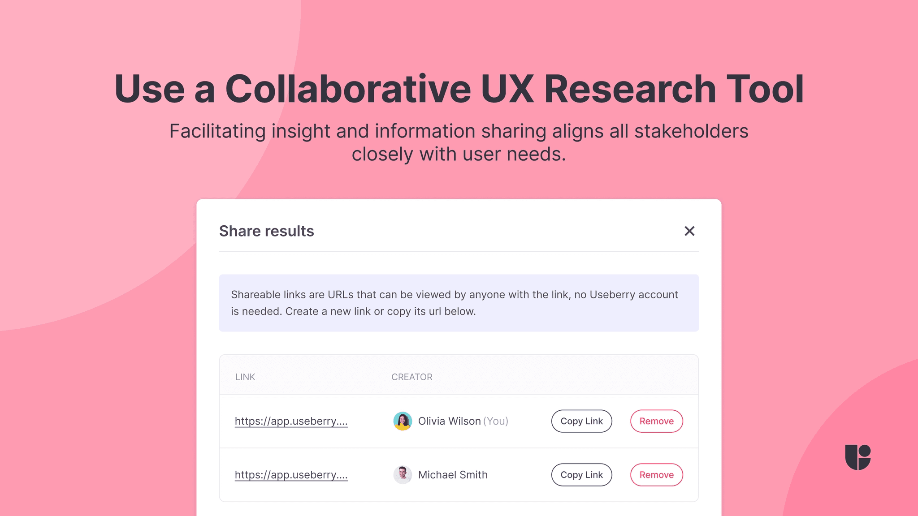Copy the link created by Olivia Wilson
918x516 pixels.
(581, 421)
